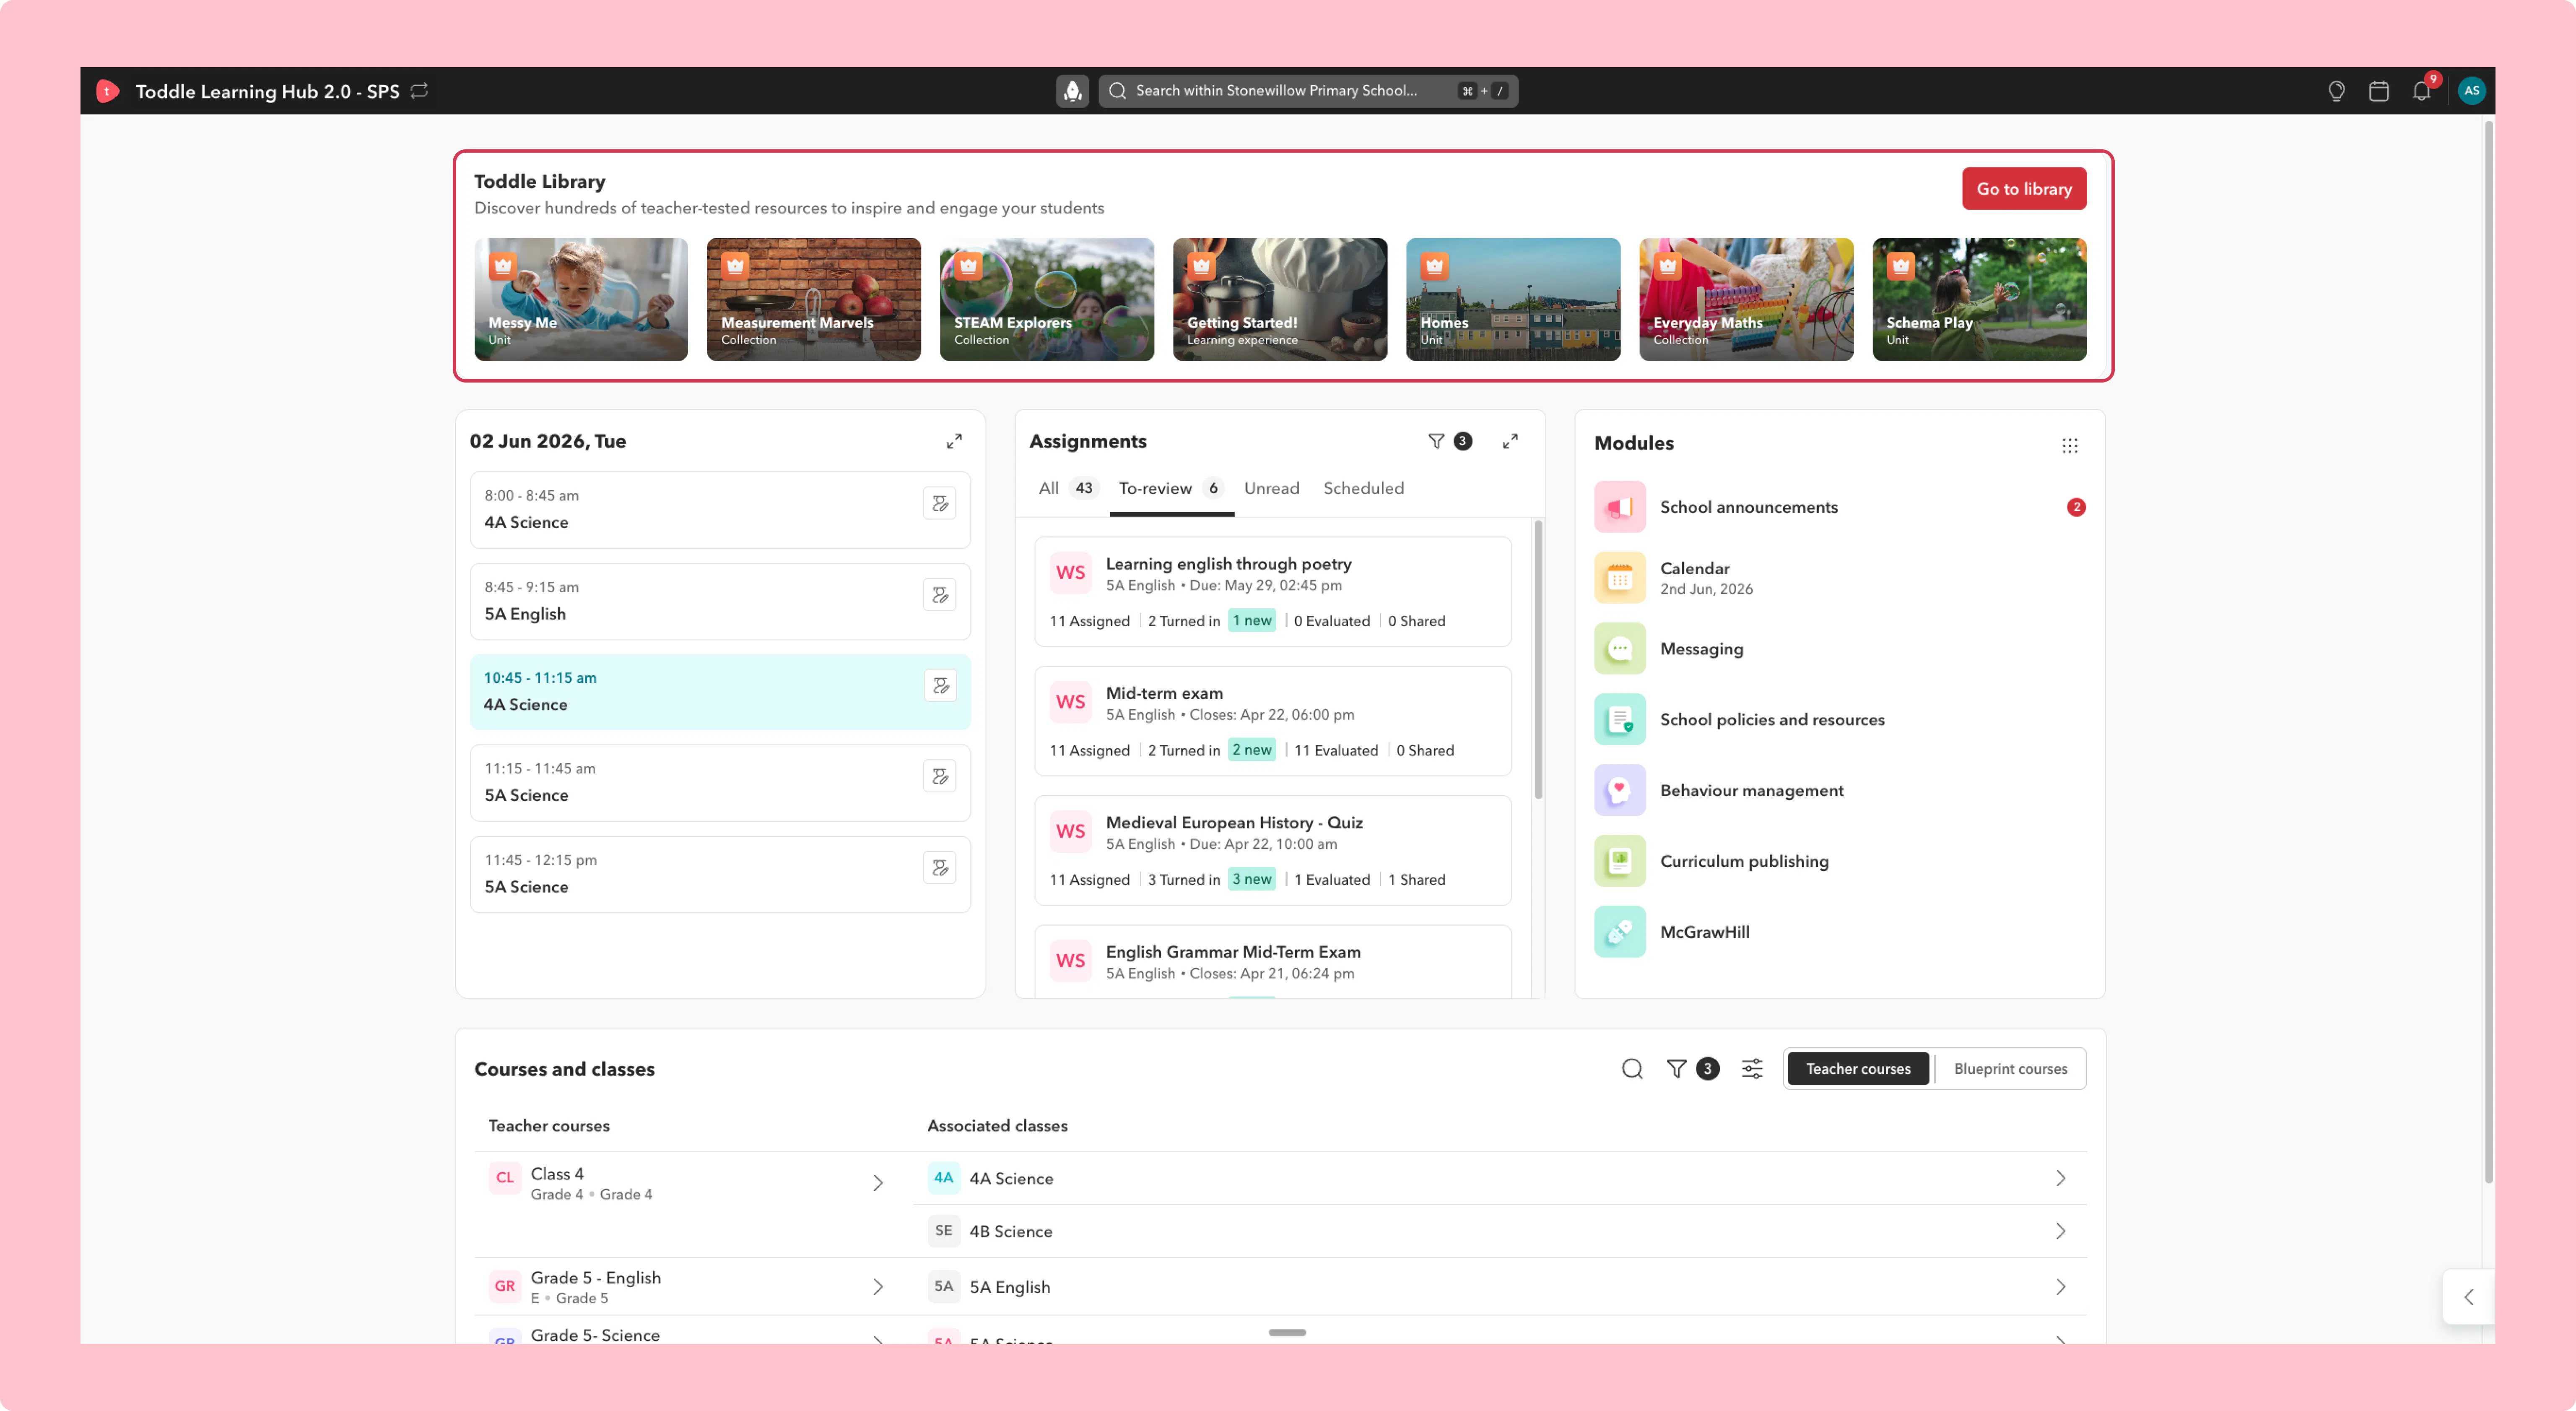Expand the Assignments panel
Viewport: 2576px width, 1411px height.
[x=1510, y=441]
